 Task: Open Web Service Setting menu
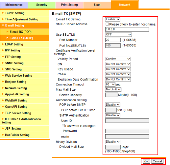pos(25,76)
